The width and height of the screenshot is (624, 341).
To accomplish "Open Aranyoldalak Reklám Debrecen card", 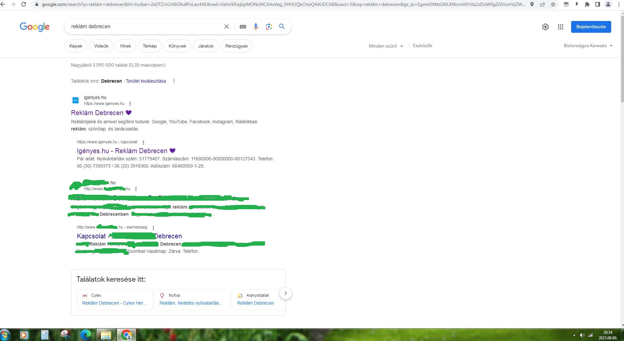I will coord(258,299).
